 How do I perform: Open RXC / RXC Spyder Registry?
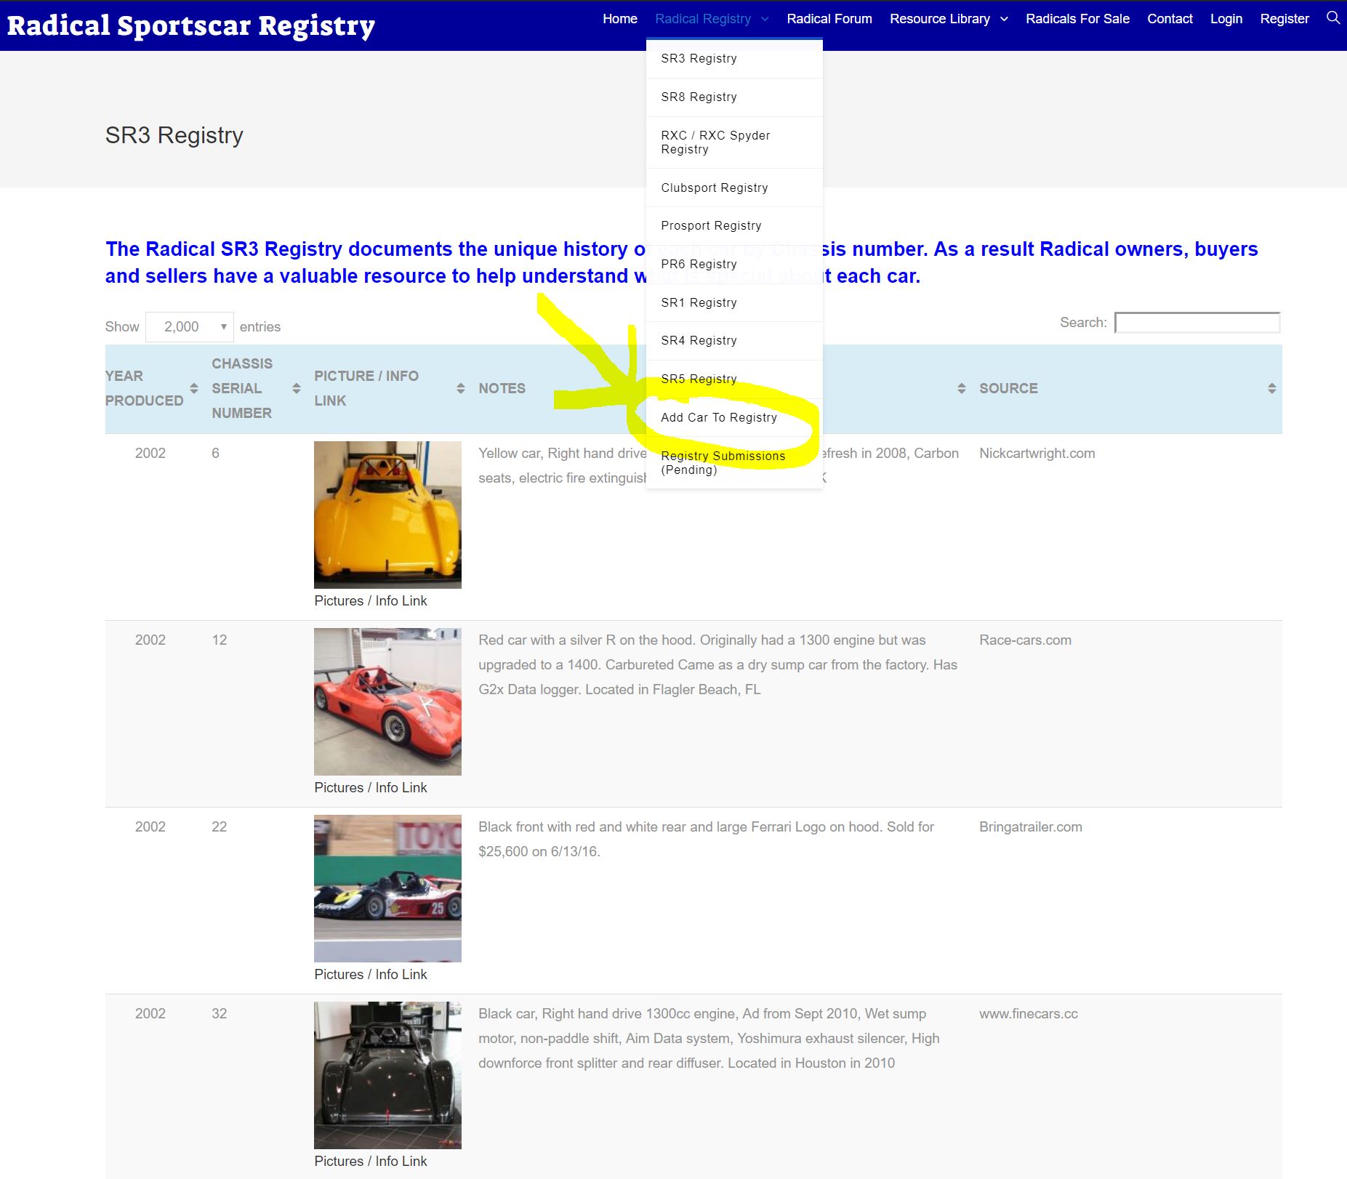[x=715, y=142]
